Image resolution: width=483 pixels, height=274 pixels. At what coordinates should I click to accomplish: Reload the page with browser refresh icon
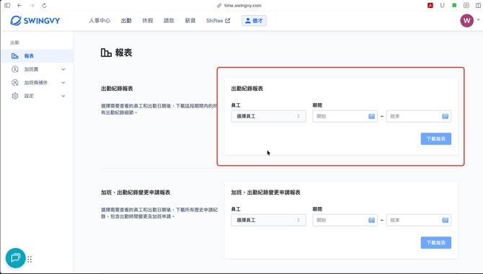click(45, 6)
